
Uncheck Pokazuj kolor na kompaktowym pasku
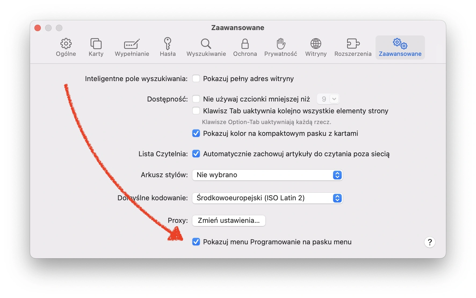pyautogui.click(x=196, y=133)
